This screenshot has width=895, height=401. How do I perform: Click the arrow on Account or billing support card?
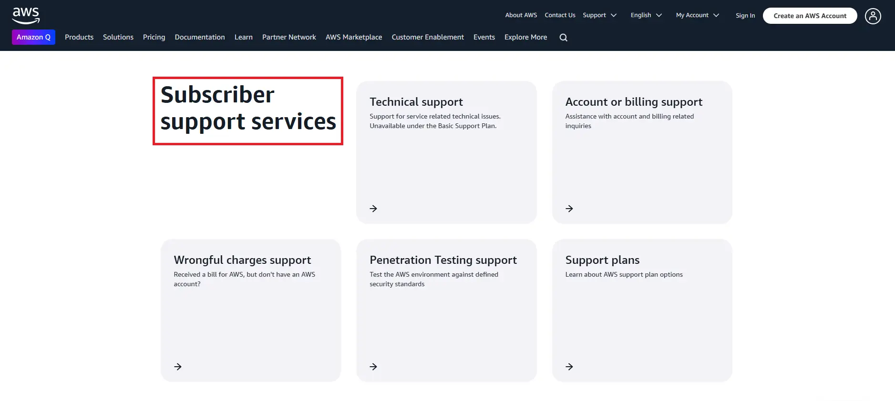(x=569, y=209)
